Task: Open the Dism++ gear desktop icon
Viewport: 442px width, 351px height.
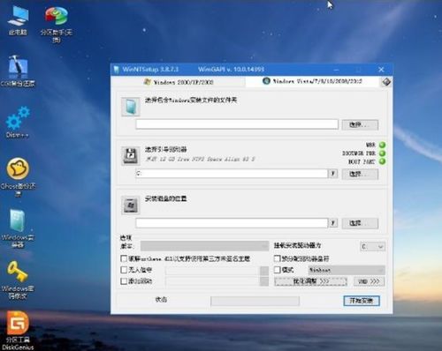Action: (x=18, y=122)
